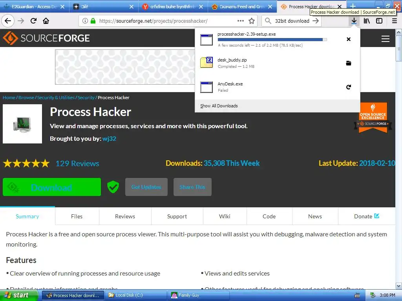402x301 pixels.
Task: Show site information icon in address bar
Action: click(x=85, y=21)
